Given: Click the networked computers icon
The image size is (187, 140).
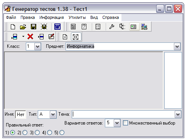Looking at the screenshot, I should pyautogui.click(x=144, y=27).
